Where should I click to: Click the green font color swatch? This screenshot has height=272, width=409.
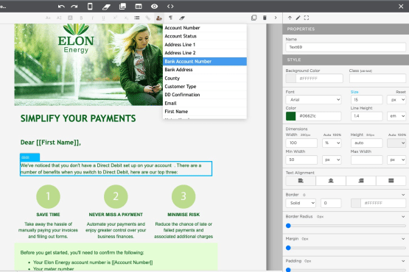point(291,116)
